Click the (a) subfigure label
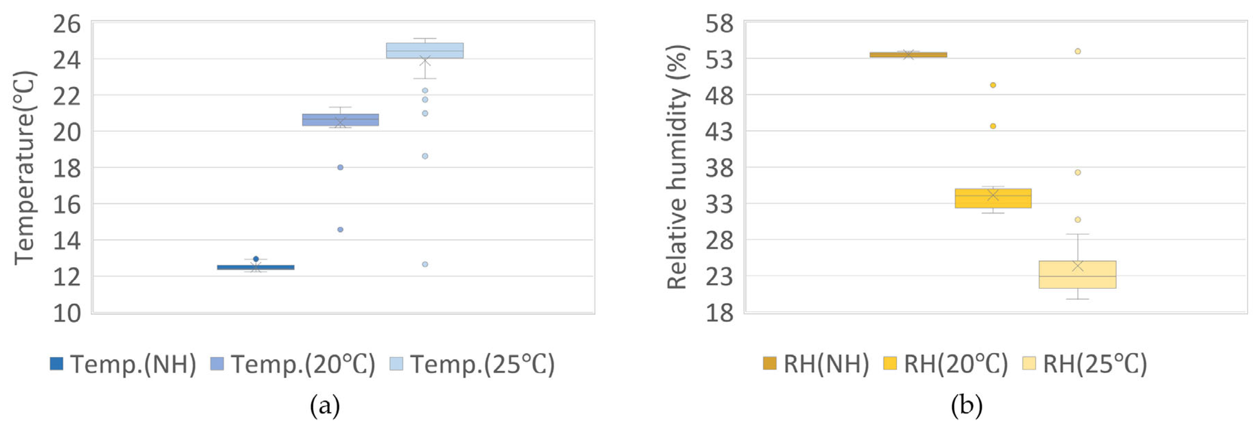This screenshot has width=1258, height=429. click(325, 406)
